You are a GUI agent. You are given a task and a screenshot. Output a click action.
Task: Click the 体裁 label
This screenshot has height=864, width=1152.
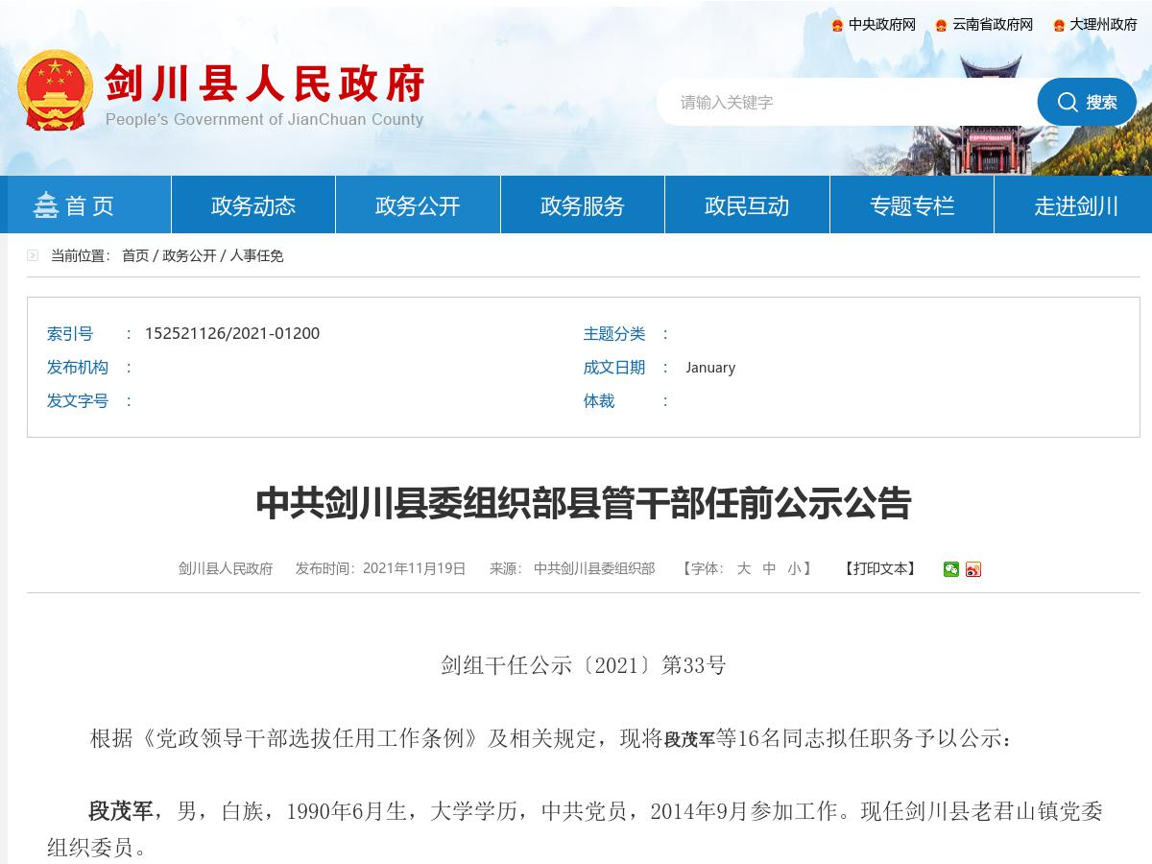click(x=599, y=400)
